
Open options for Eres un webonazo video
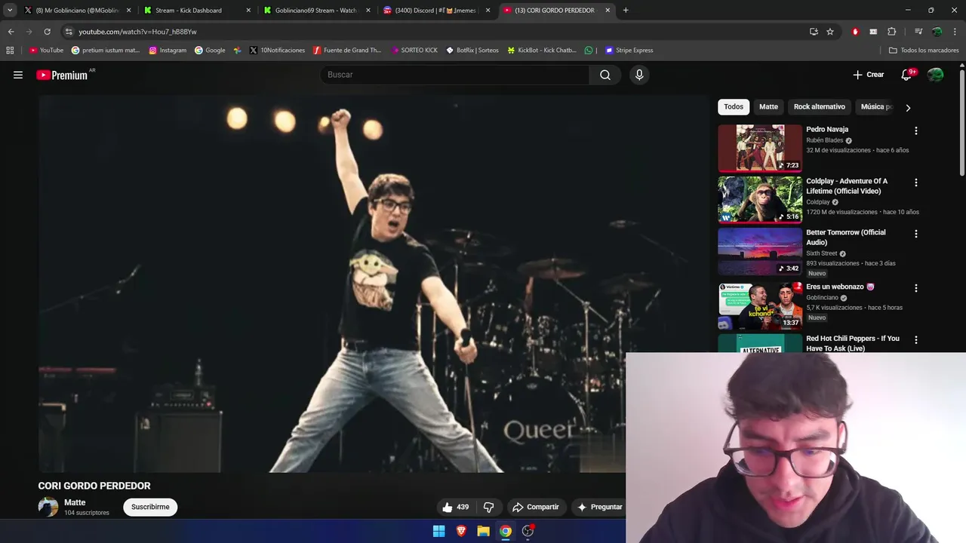916,288
